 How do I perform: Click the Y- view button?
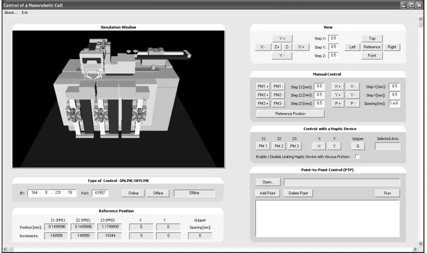pyautogui.click(x=282, y=56)
